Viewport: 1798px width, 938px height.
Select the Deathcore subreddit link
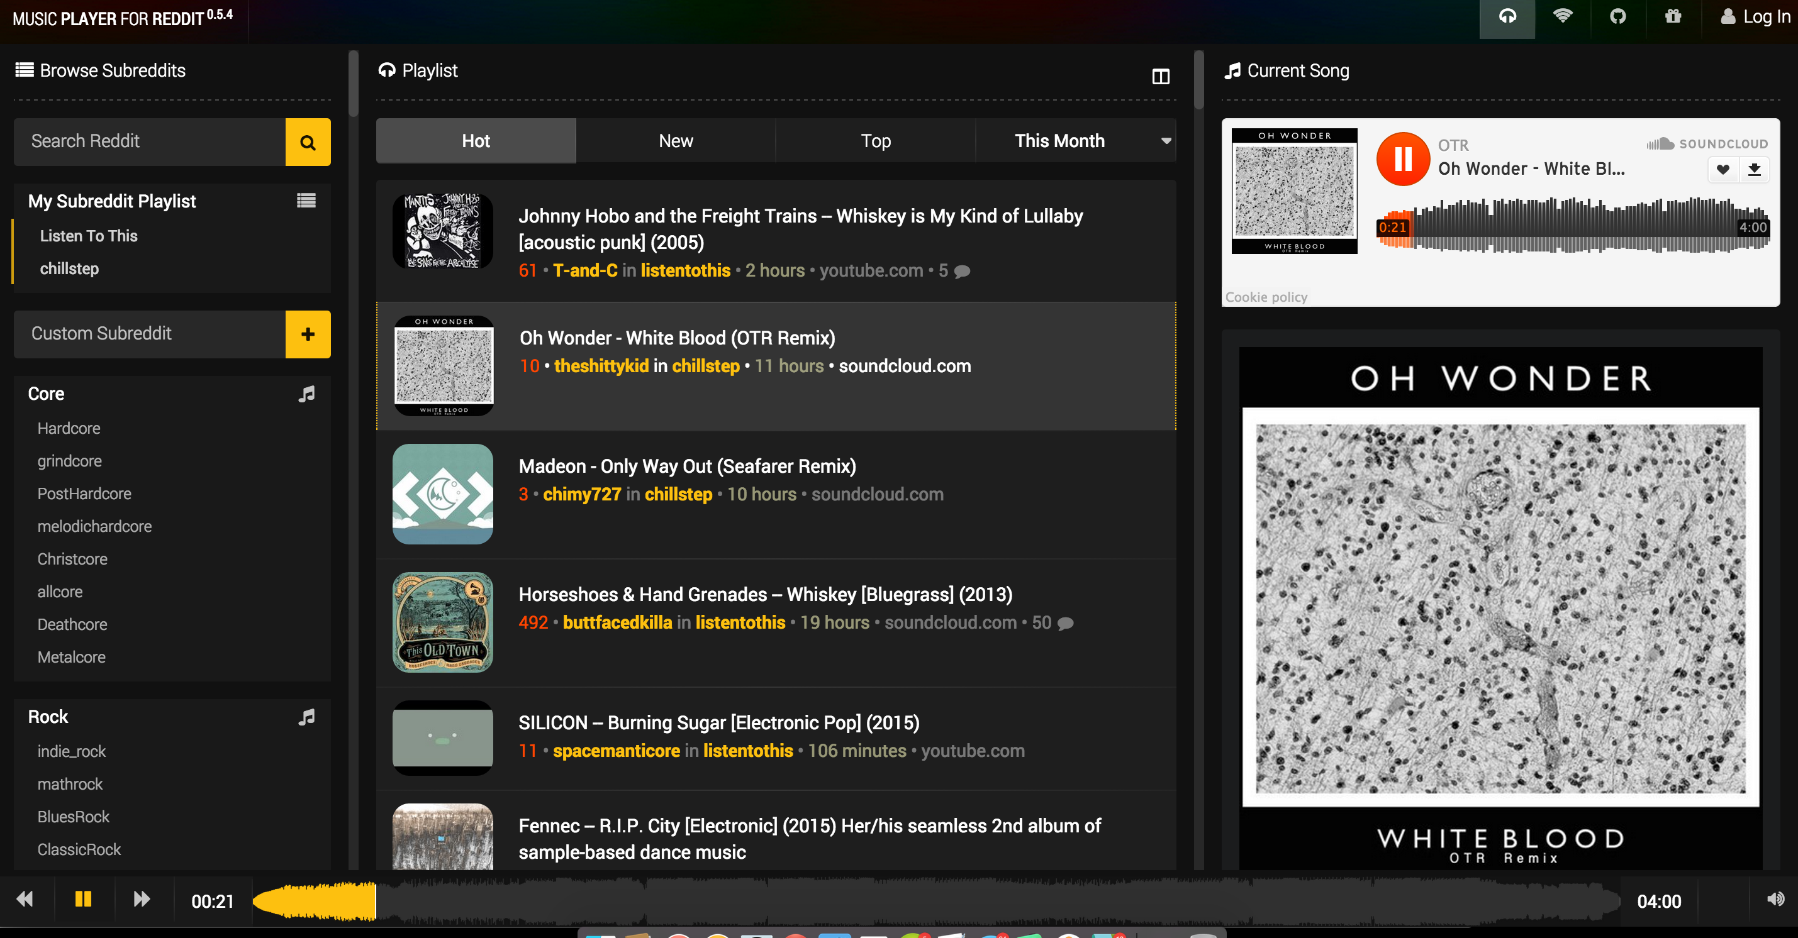pos(72,624)
